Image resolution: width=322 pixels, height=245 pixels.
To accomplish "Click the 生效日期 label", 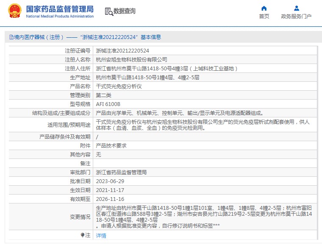I will click(80, 190).
